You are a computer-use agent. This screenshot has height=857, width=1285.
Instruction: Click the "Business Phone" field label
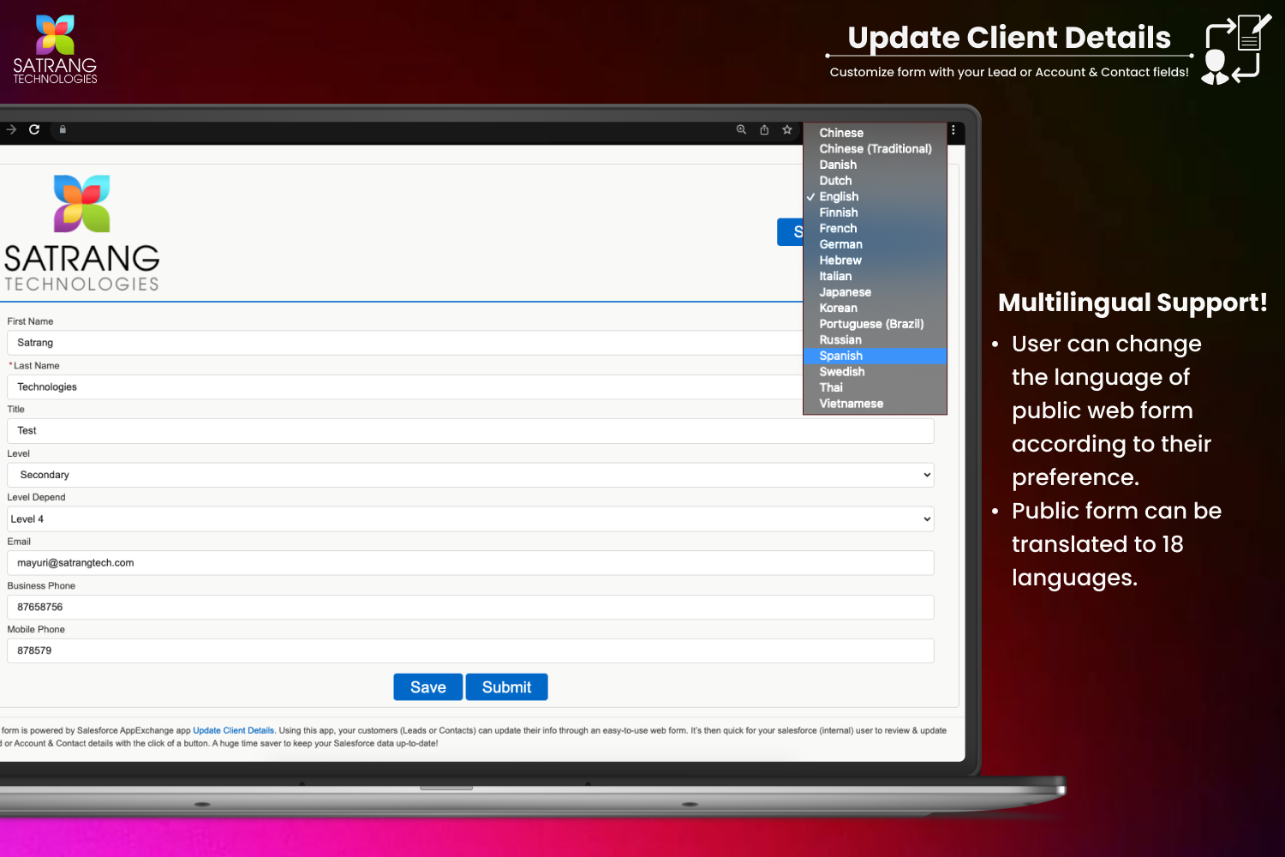41,586
